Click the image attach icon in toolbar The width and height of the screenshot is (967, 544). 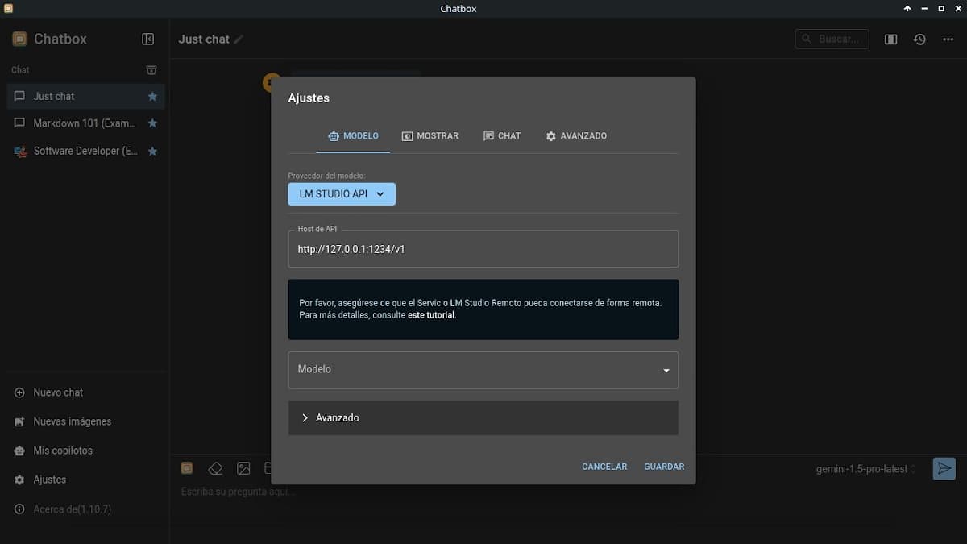tap(243, 468)
